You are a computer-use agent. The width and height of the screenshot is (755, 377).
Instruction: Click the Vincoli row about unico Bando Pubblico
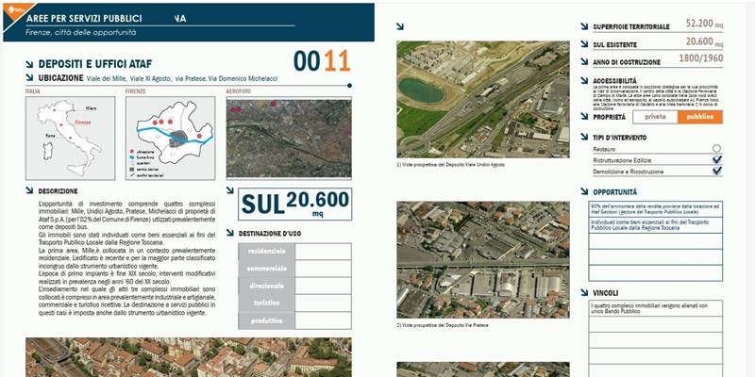655,308
